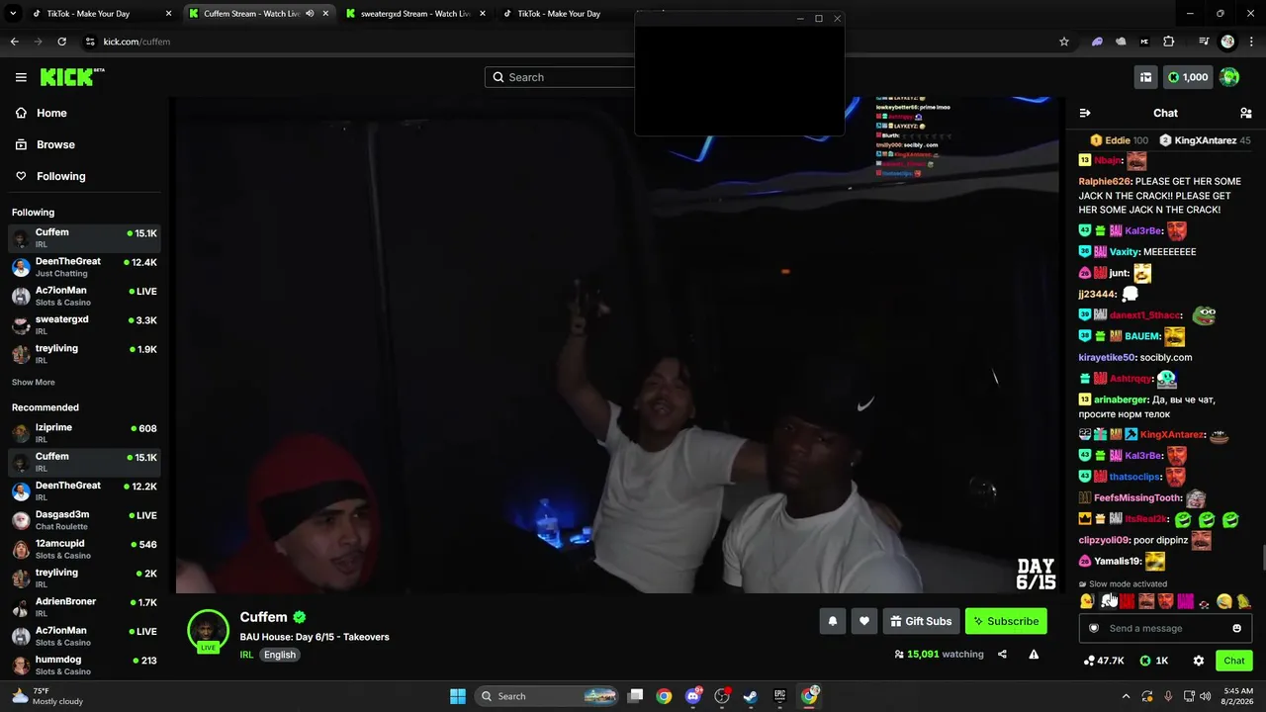Click Cuffem's channel avatar
Screen dimensions: 1266x712
pyautogui.click(x=208, y=631)
